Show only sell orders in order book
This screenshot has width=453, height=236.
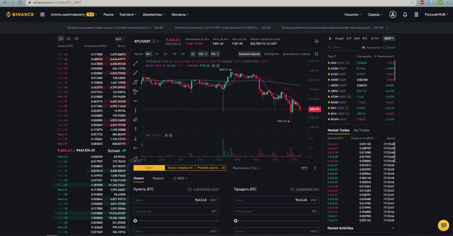76,39
